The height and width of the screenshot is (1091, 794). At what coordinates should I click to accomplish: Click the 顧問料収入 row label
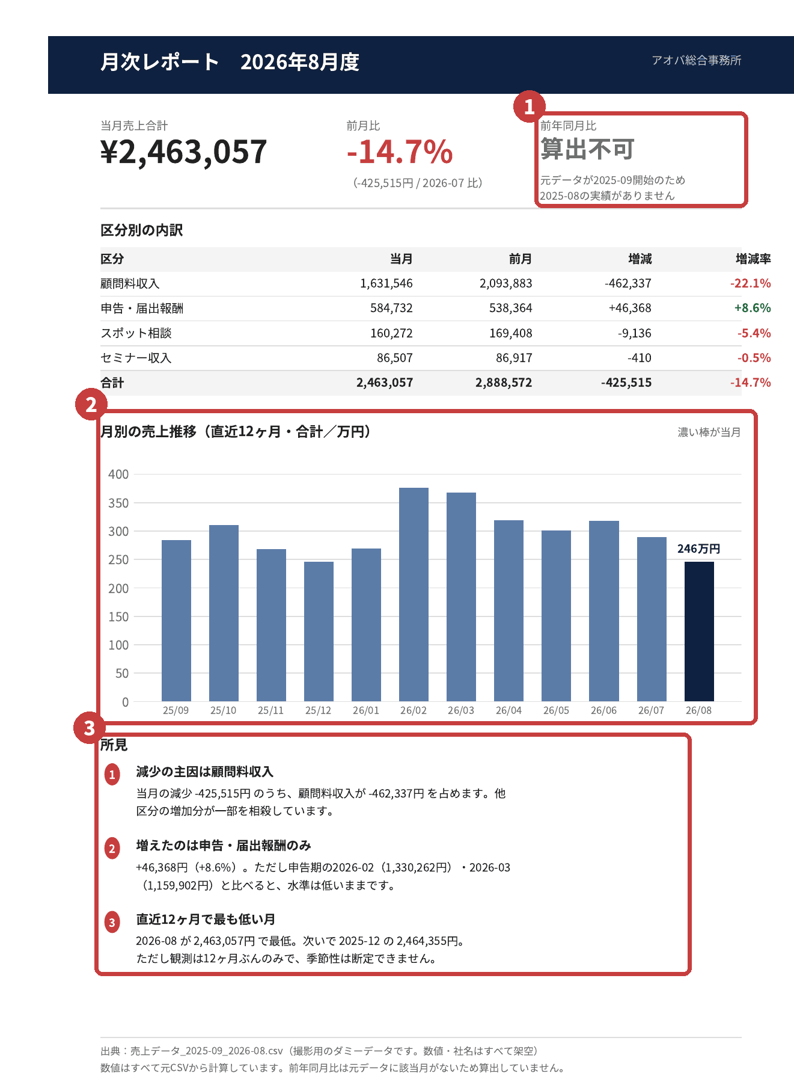click(x=130, y=284)
